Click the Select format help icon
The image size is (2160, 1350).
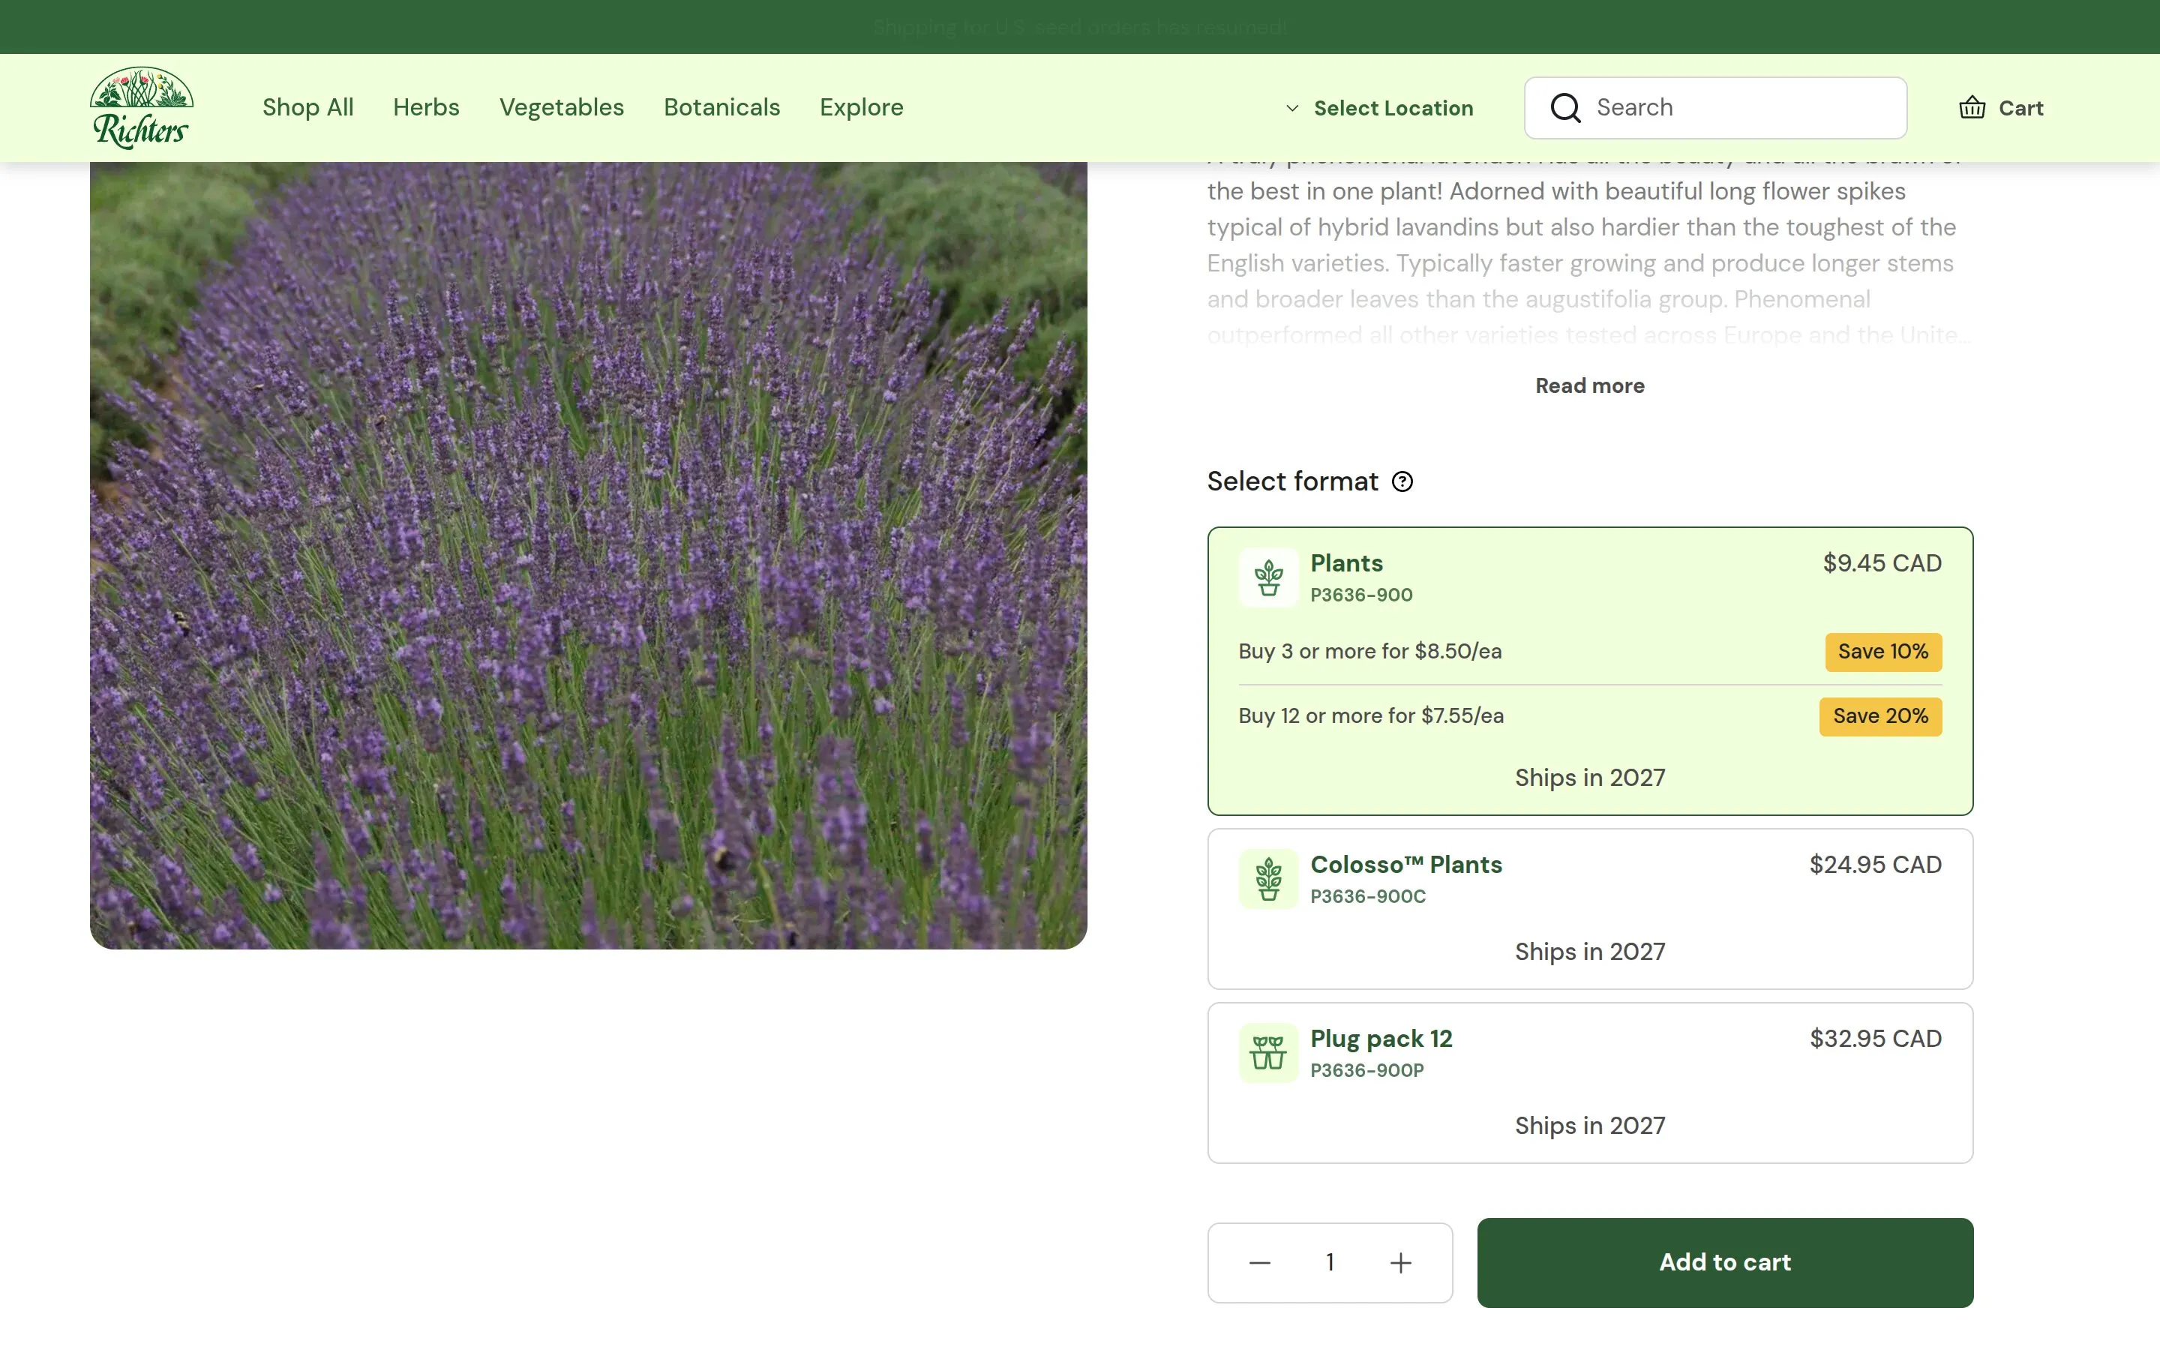pos(1402,482)
